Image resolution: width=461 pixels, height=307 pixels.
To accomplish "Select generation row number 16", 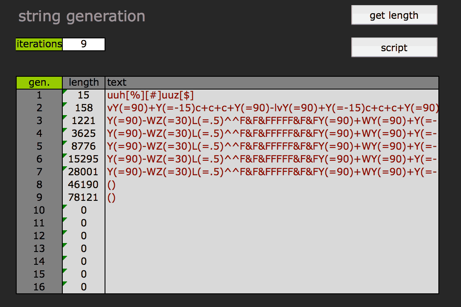I will pyautogui.click(x=39, y=287).
